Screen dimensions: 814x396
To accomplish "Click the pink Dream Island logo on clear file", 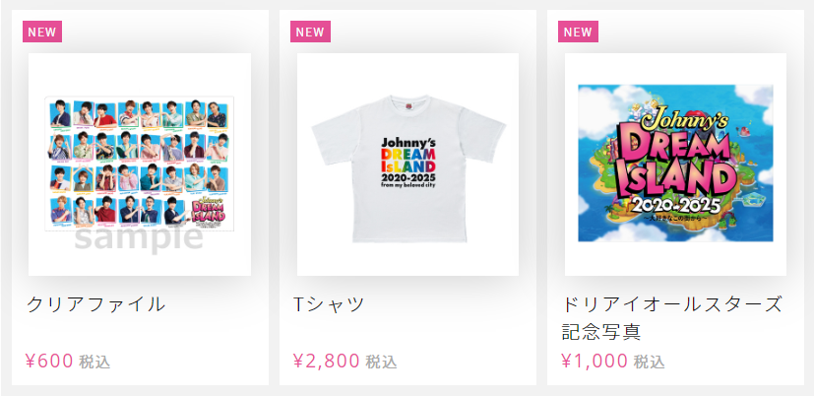I will [x=208, y=211].
